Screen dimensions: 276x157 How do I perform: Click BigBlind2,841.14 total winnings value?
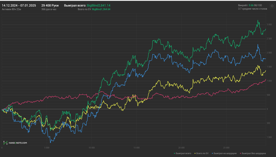pos(99,6)
